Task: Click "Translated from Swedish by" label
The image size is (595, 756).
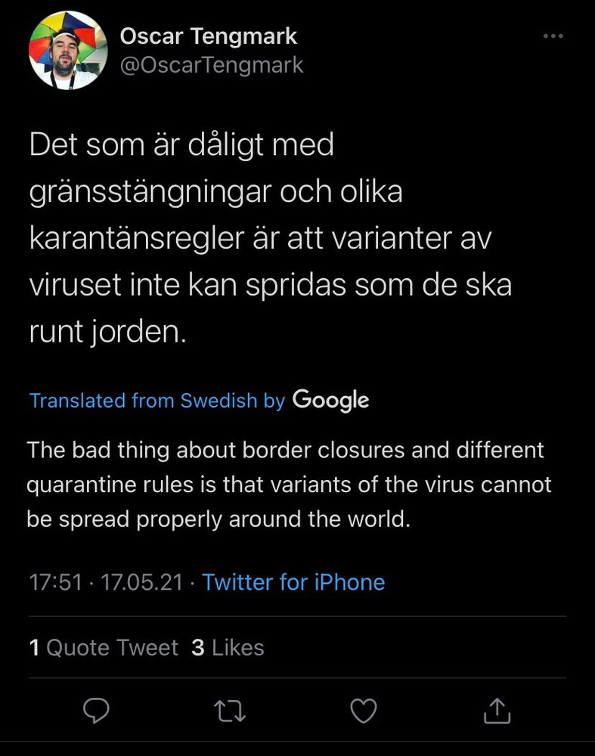Action: point(156,401)
